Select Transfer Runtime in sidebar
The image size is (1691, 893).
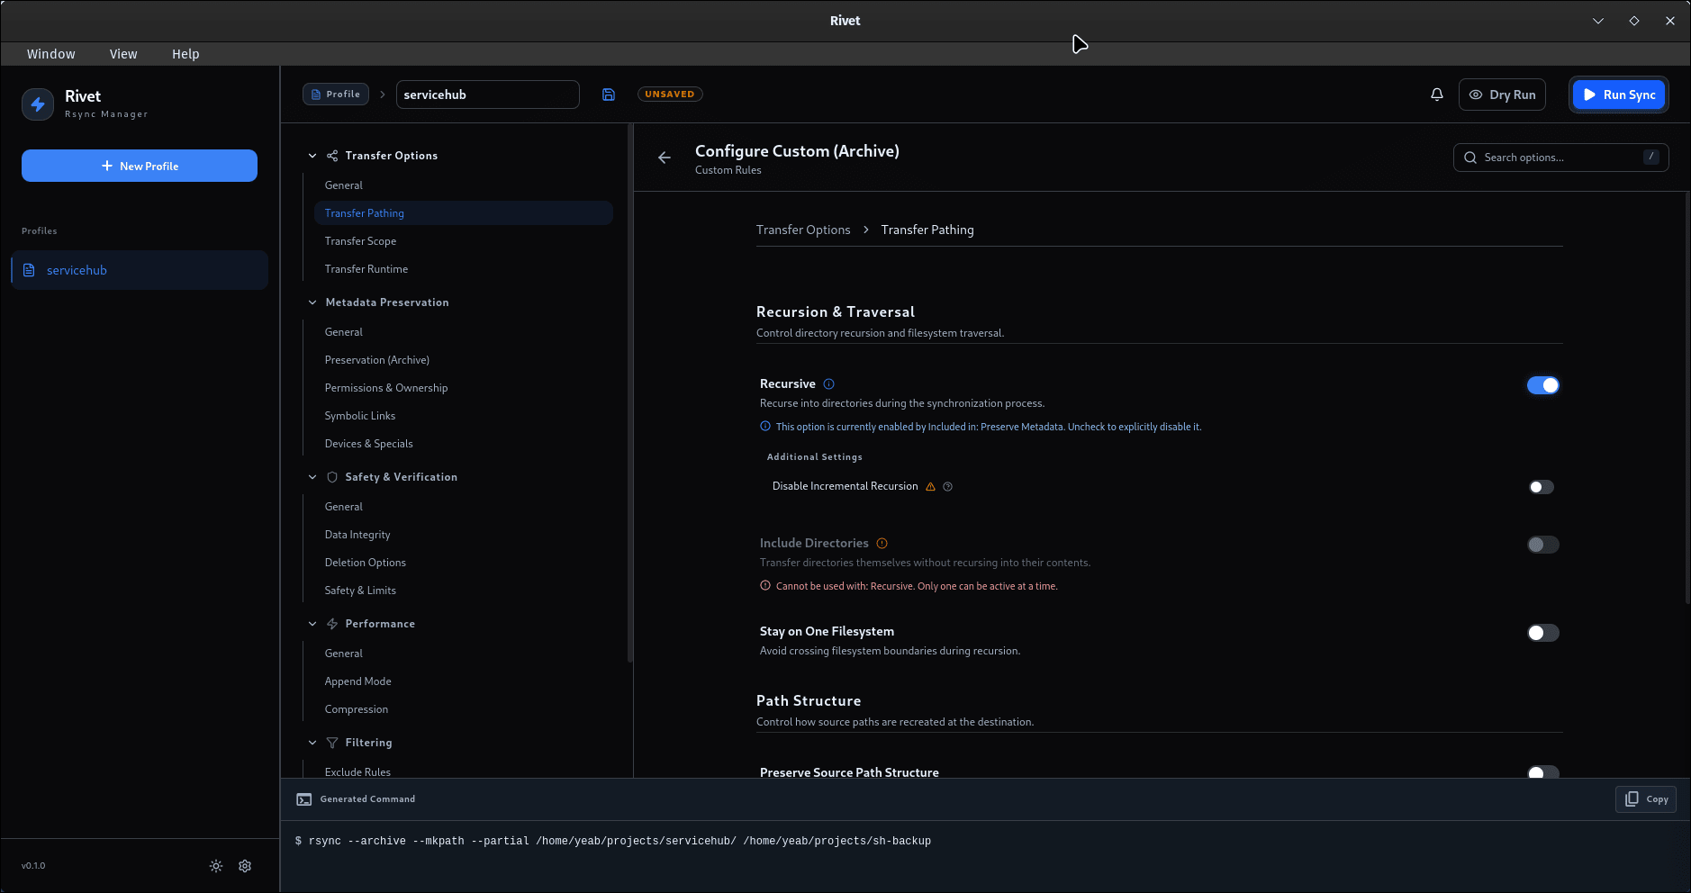[x=464, y=269]
